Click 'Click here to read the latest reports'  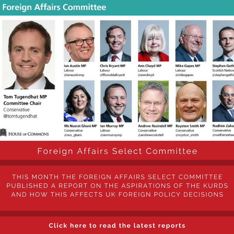tap(117, 226)
